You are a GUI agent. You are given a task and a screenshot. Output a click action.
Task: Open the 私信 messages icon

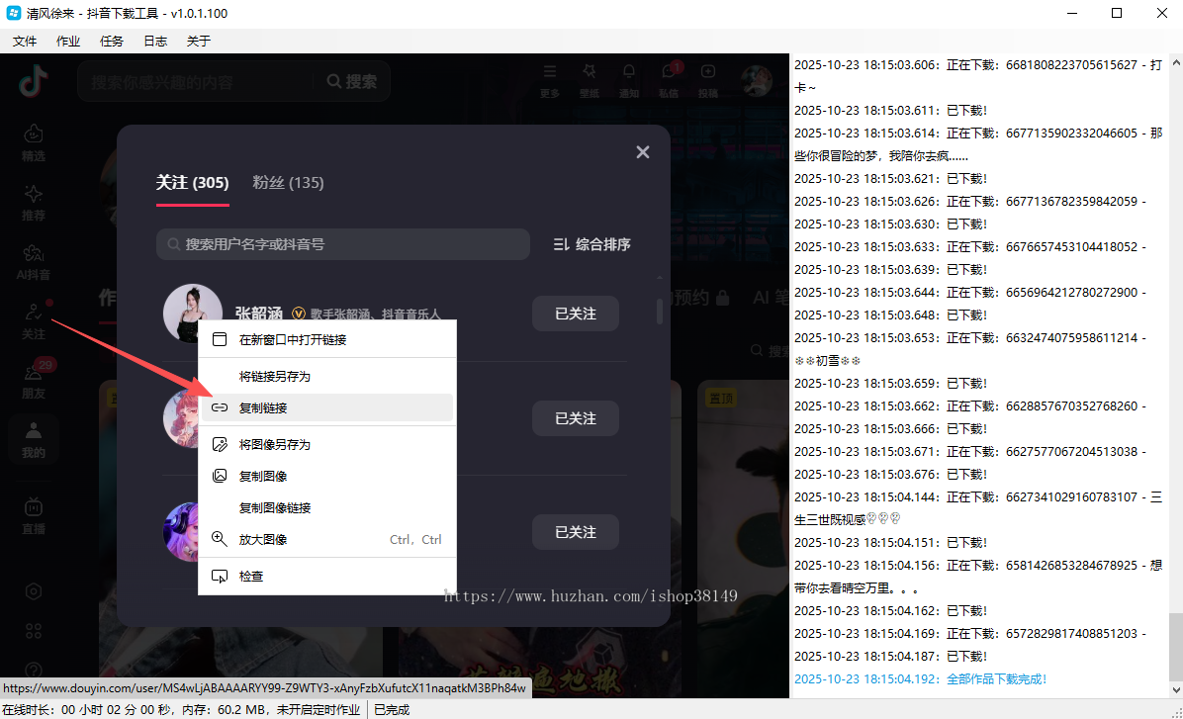[x=669, y=81]
